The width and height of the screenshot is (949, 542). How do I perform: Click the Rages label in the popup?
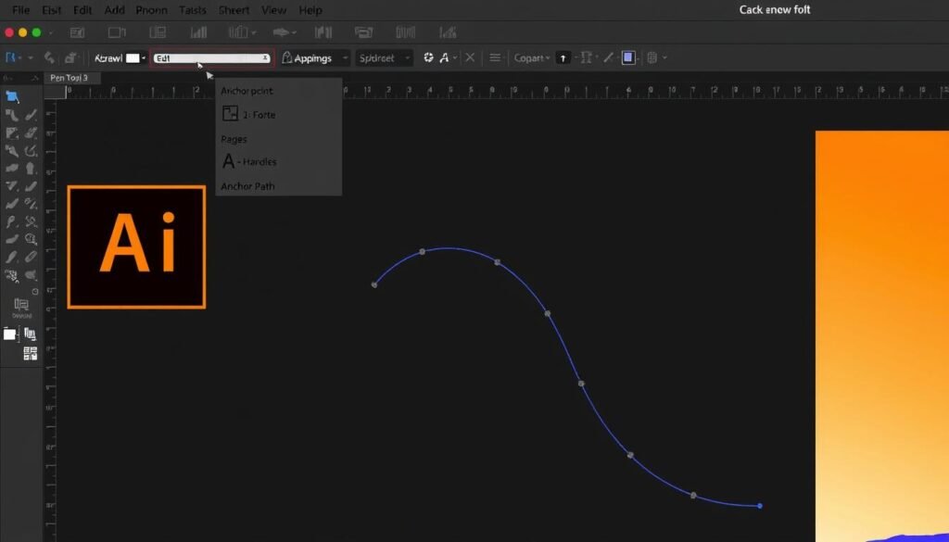click(234, 139)
